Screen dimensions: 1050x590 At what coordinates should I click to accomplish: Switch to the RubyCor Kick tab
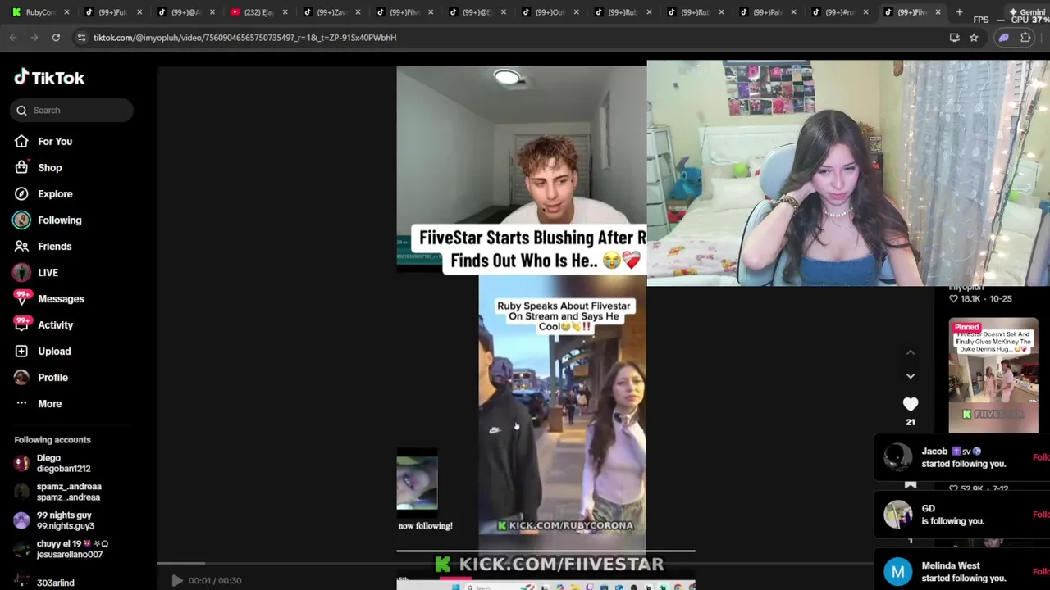39,12
